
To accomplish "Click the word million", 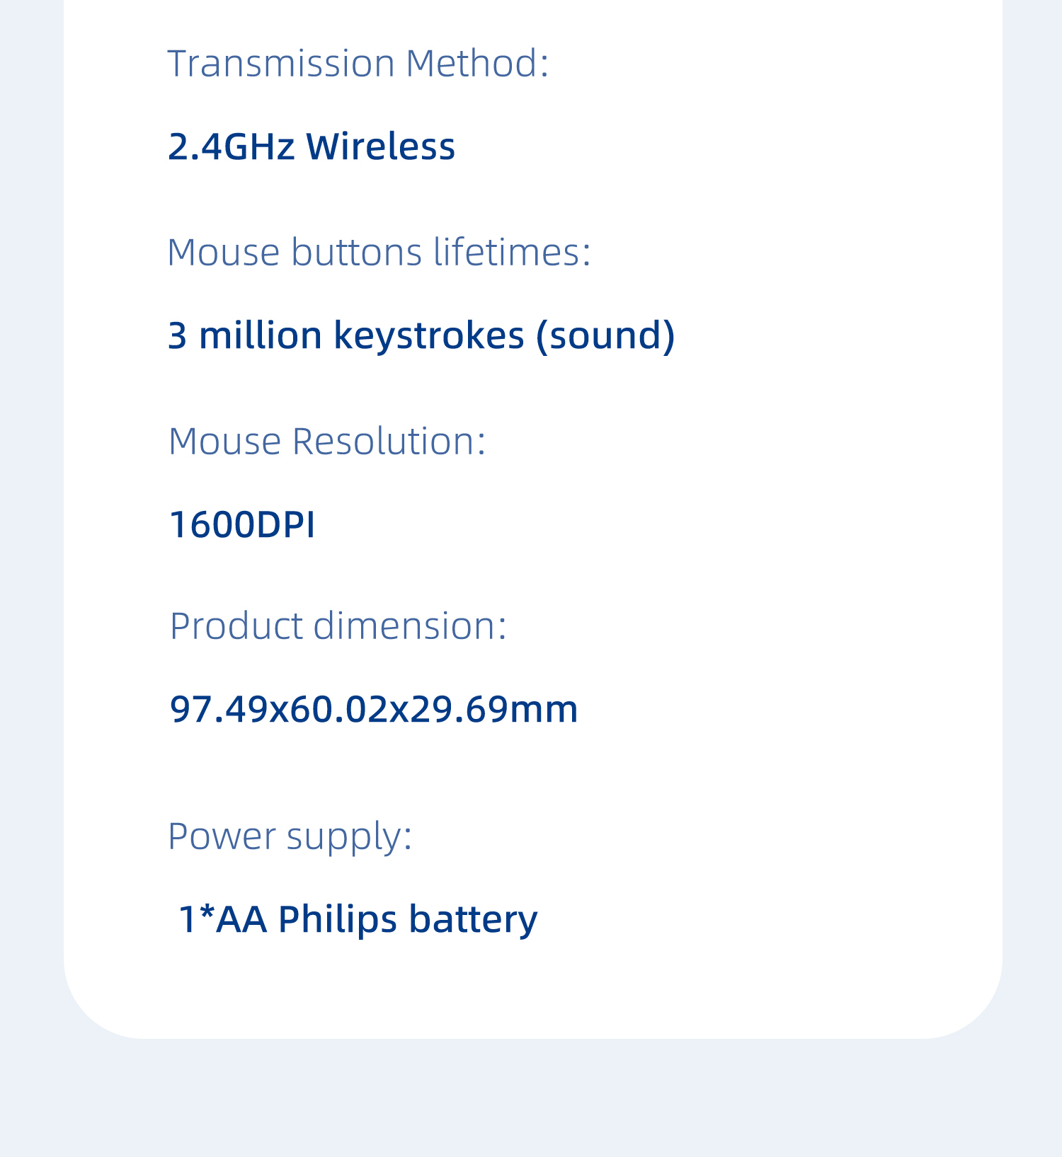I will pyautogui.click(x=261, y=335).
